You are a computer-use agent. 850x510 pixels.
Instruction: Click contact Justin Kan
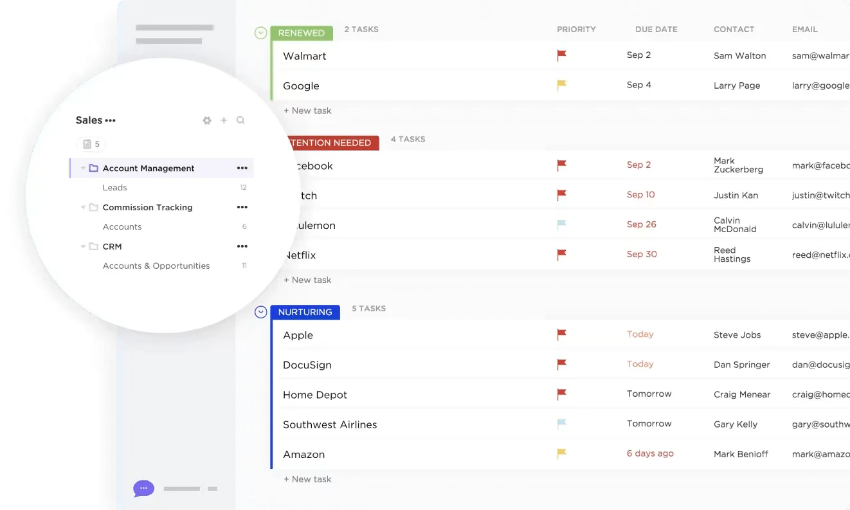pyautogui.click(x=736, y=195)
